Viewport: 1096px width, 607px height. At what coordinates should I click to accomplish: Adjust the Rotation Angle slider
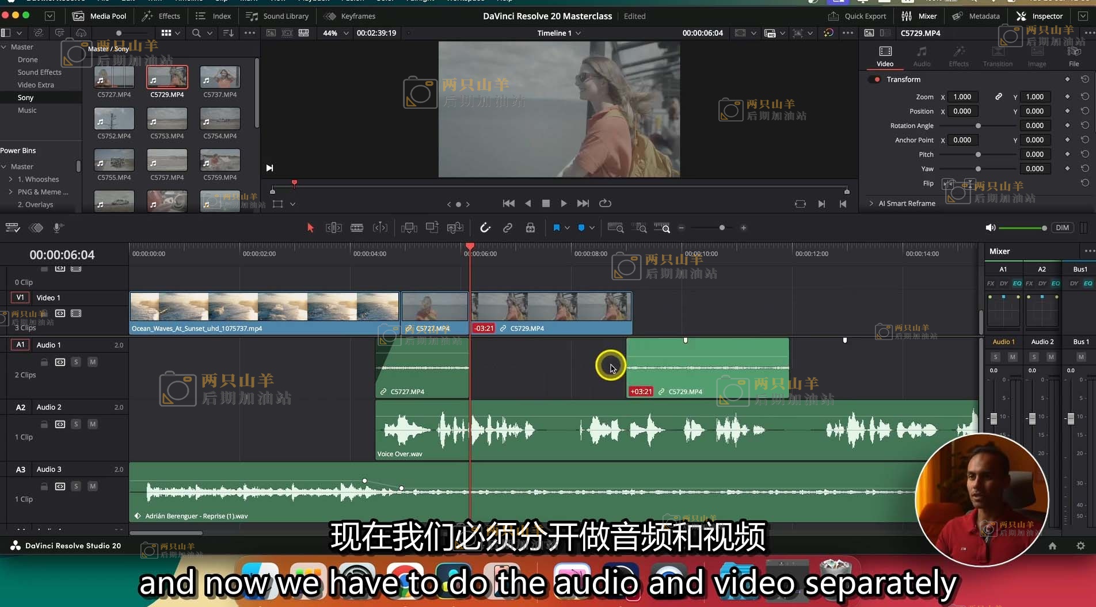pos(978,125)
